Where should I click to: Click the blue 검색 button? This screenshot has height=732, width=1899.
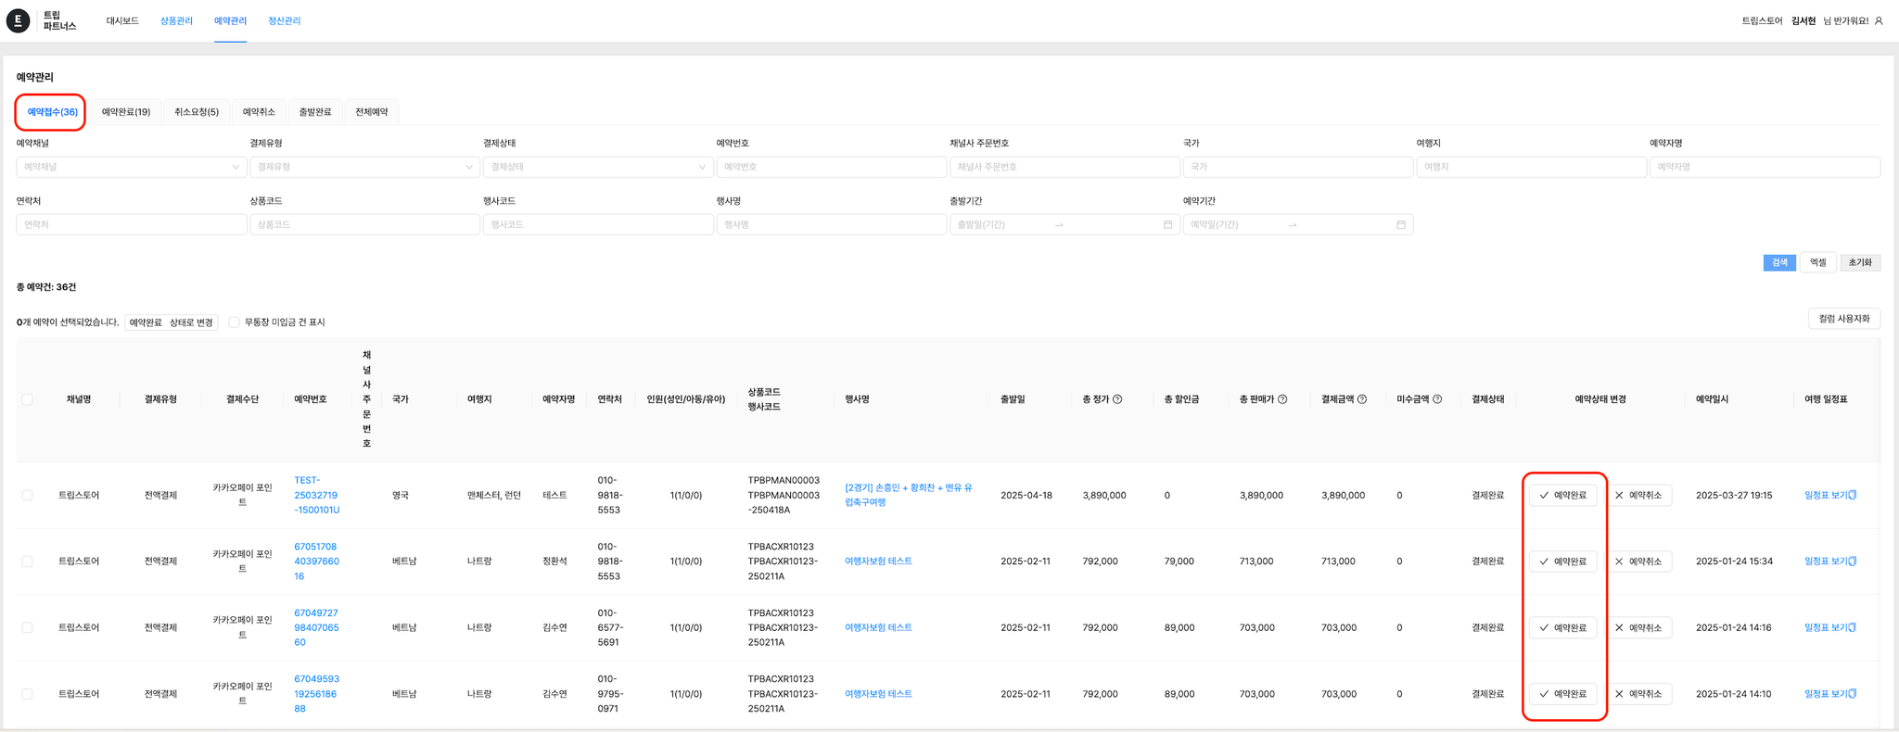tap(1779, 262)
